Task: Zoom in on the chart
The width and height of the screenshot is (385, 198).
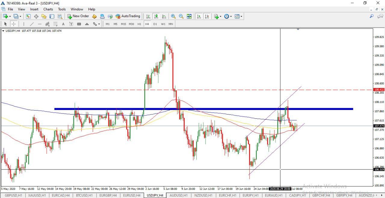Action: click(173, 16)
